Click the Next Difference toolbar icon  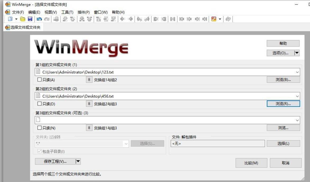(x=65, y=19)
